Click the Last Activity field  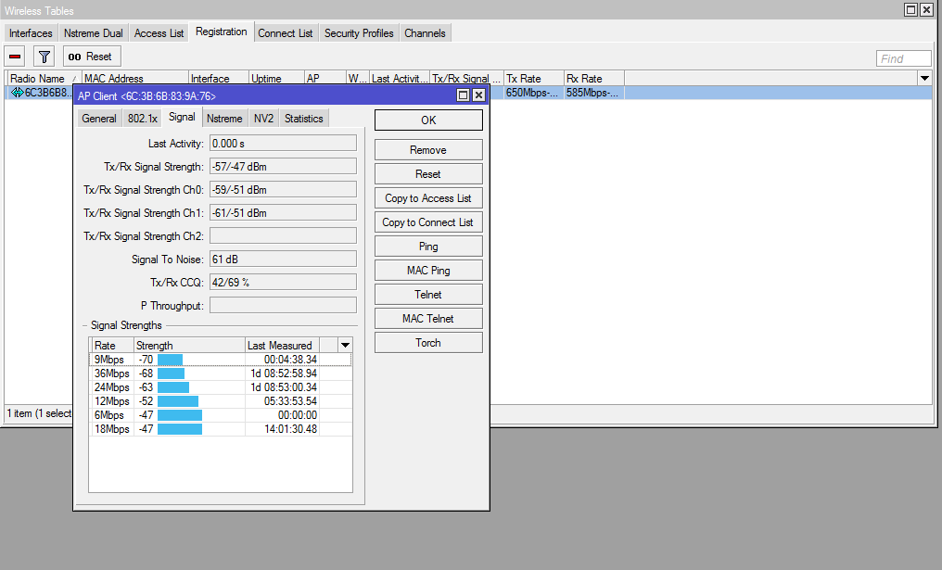coord(283,143)
